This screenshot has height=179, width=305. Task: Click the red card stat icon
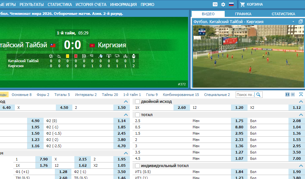pos(76,56)
